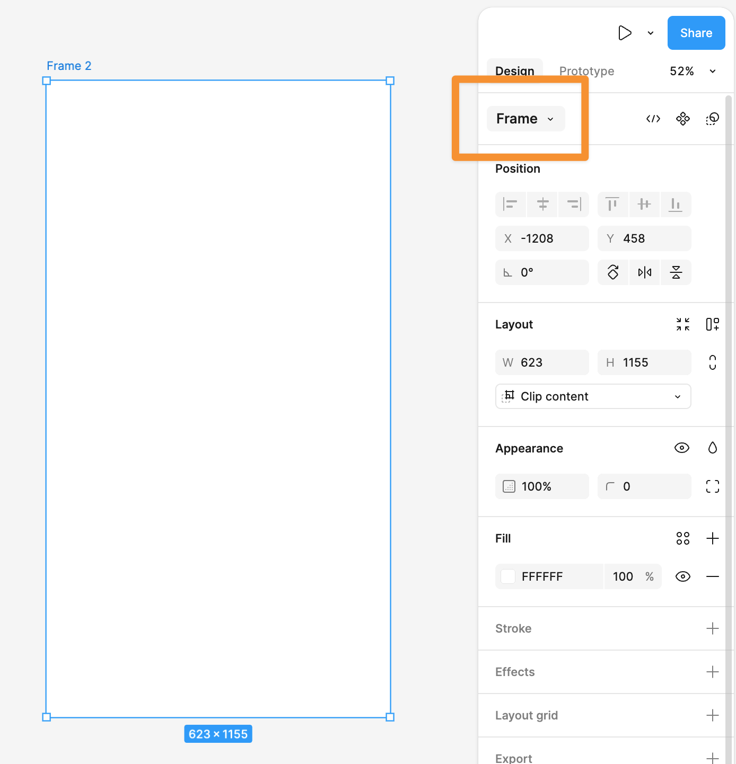Image resolution: width=736 pixels, height=764 pixels.
Task: Open the fill styles library icon
Action: pyautogui.click(x=682, y=538)
